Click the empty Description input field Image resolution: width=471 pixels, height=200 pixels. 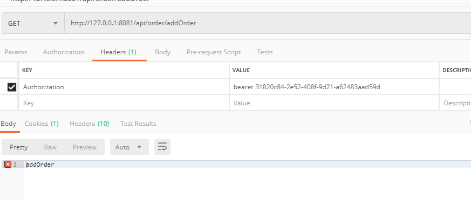[455, 103]
